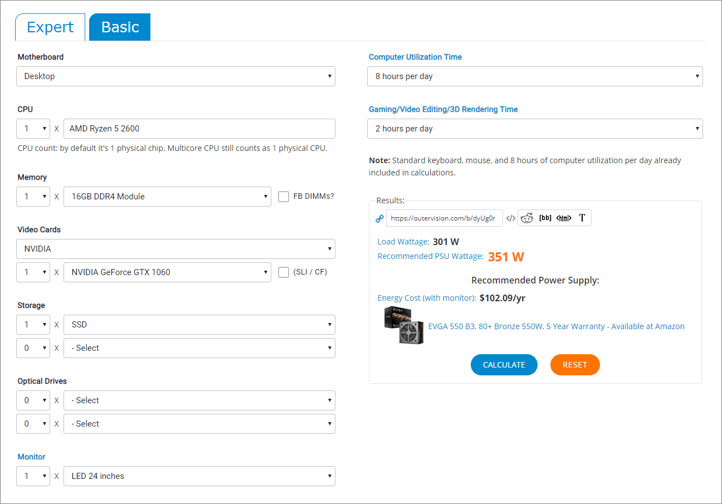Click the Computer Utilization Time label link
This screenshot has width=722, height=504.
415,57
